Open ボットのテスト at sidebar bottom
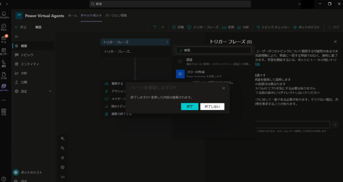The height and width of the screenshot is (182, 343). click(x=27, y=172)
